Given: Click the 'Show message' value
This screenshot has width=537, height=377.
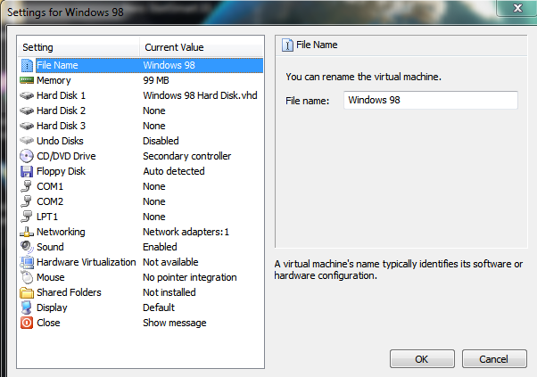Looking at the screenshot, I should tap(175, 323).
